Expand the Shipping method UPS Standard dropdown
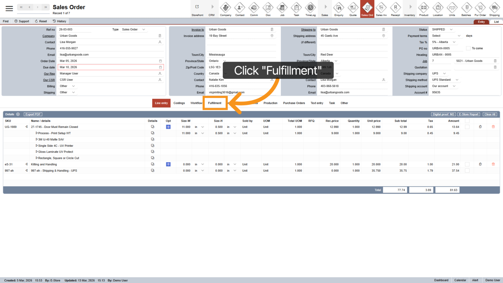 (x=457, y=80)
